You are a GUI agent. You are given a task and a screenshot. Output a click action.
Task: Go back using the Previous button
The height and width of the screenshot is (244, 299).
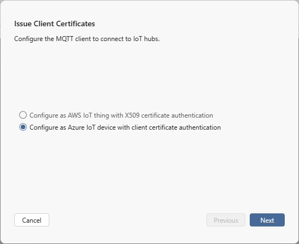(x=226, y=220)
